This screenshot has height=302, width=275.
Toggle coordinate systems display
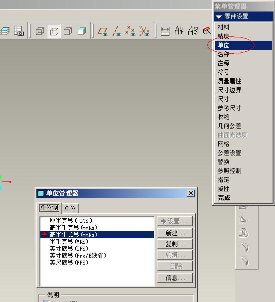click(x=144, y=31)
